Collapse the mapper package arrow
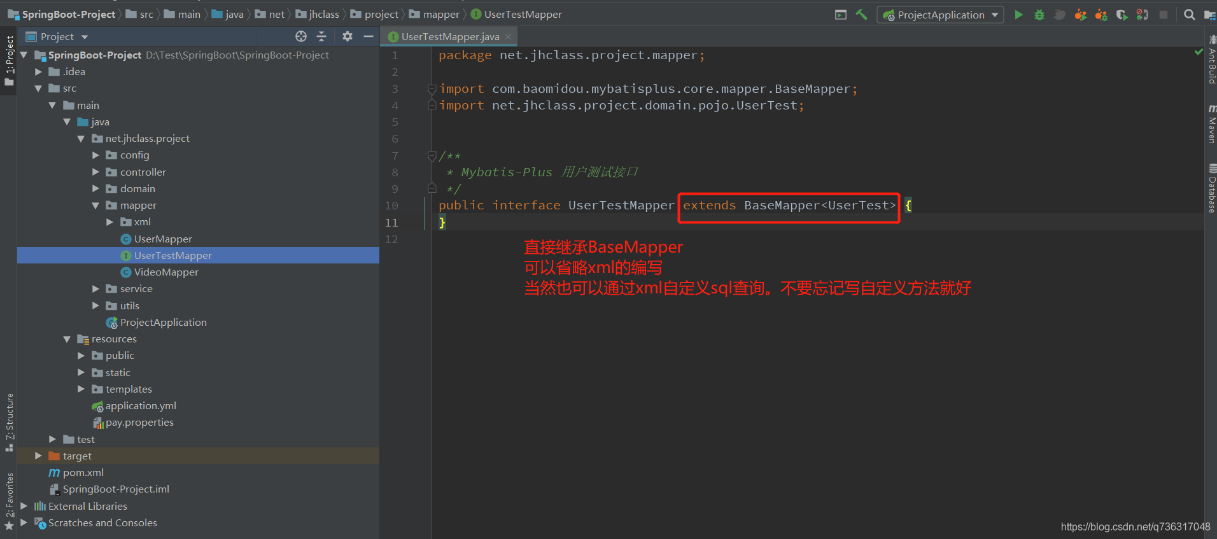 pyautogui.click(x=95, y=206)
